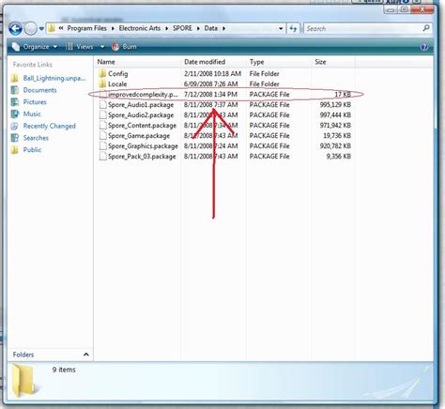Click the folder icon in address bar
Image resolution: width=445 pixels, height=409 pixels.
(x=52, y=28)
